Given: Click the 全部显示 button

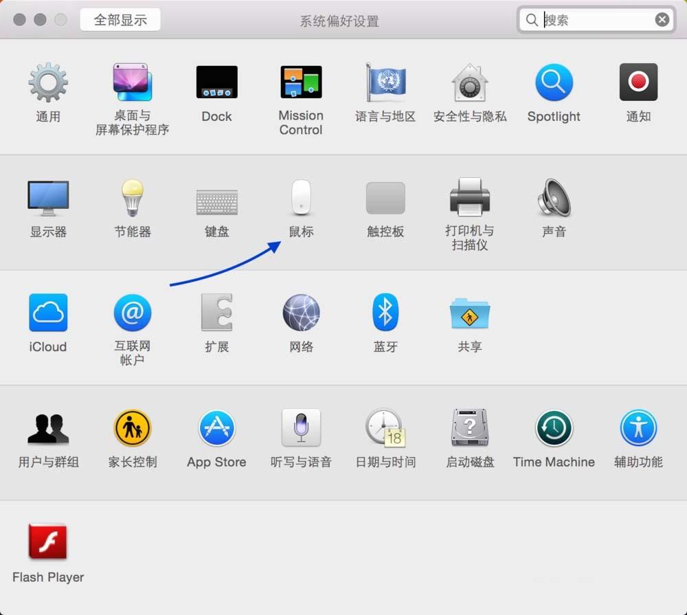Looking at the screenshot, I should coord(120,20).
